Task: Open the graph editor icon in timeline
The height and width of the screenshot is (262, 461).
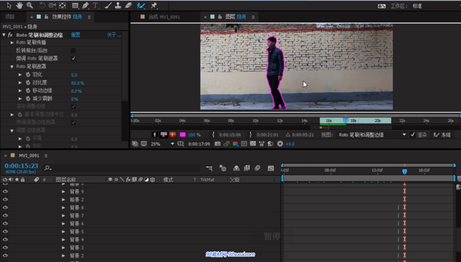Action: click(271, 168)
